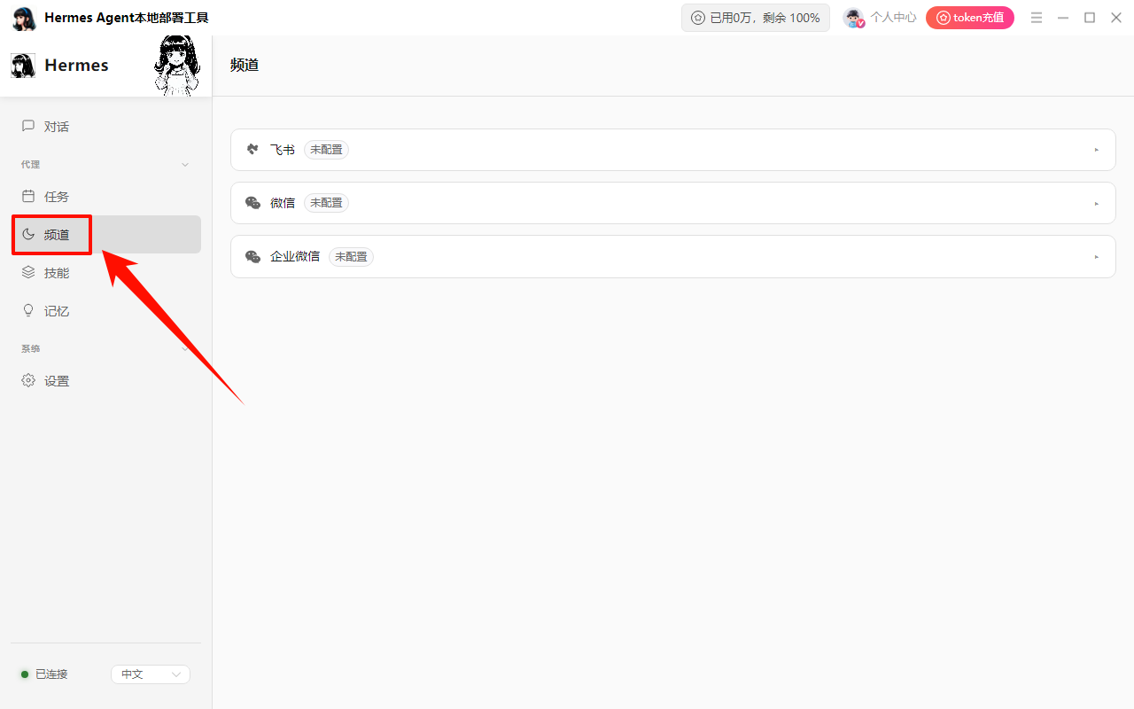Open the 对话 chat page
Screen dimensions: 1134x709
[106, 127]
